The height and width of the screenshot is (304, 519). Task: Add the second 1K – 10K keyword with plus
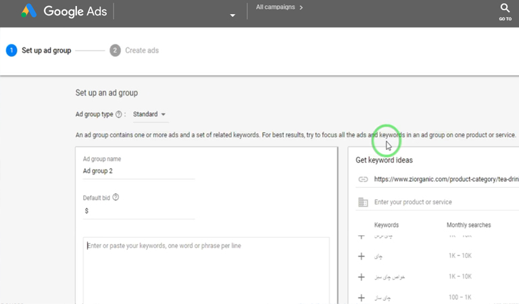pos(362,277)
